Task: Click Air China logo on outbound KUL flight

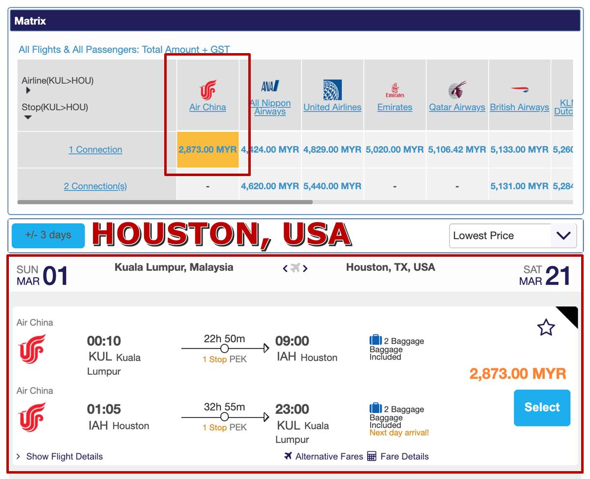Action: [x=32, y=349]
